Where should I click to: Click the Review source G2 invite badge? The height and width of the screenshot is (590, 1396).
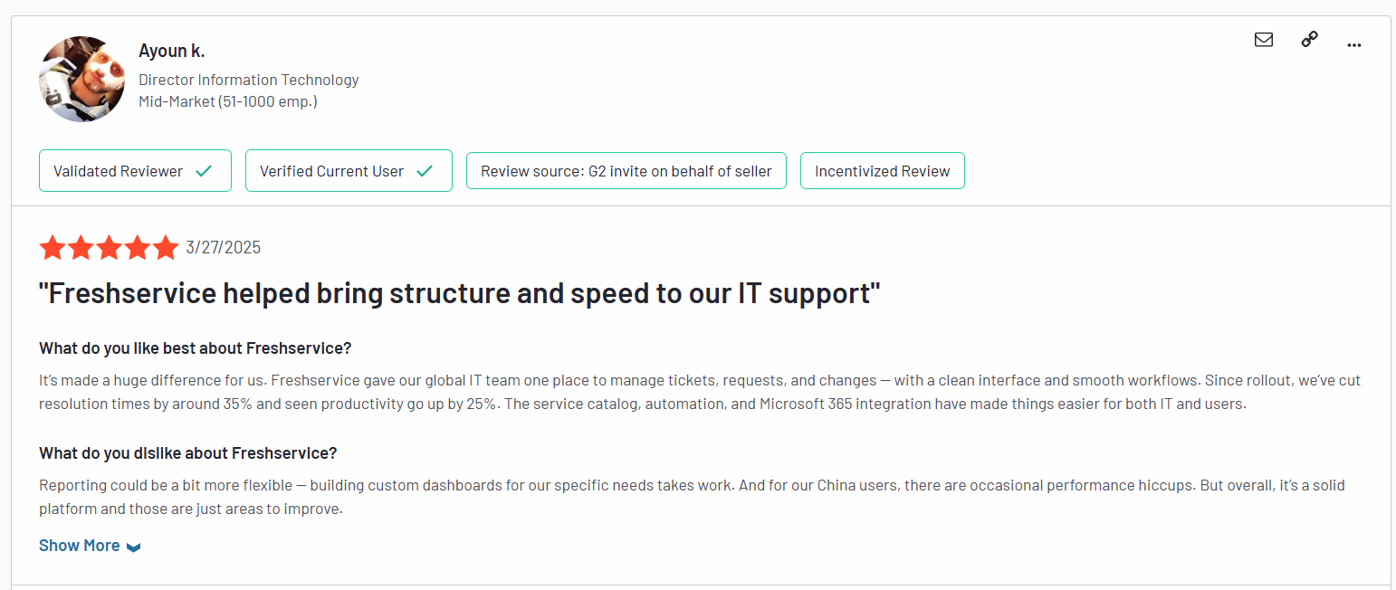(x=626, y=171)
